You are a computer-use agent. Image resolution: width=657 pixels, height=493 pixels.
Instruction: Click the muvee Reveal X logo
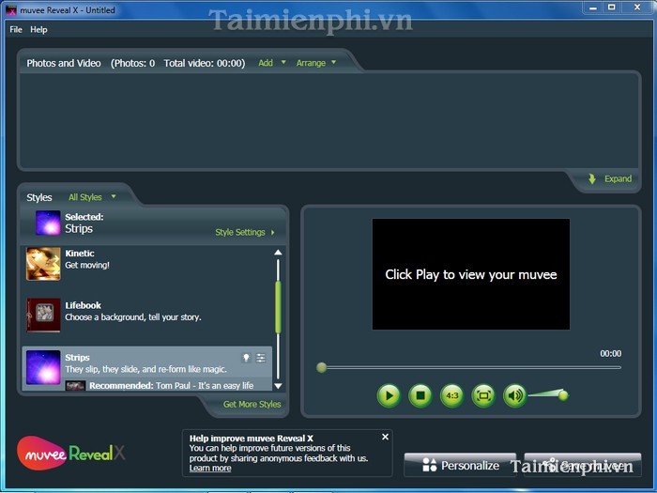[71, 453]
